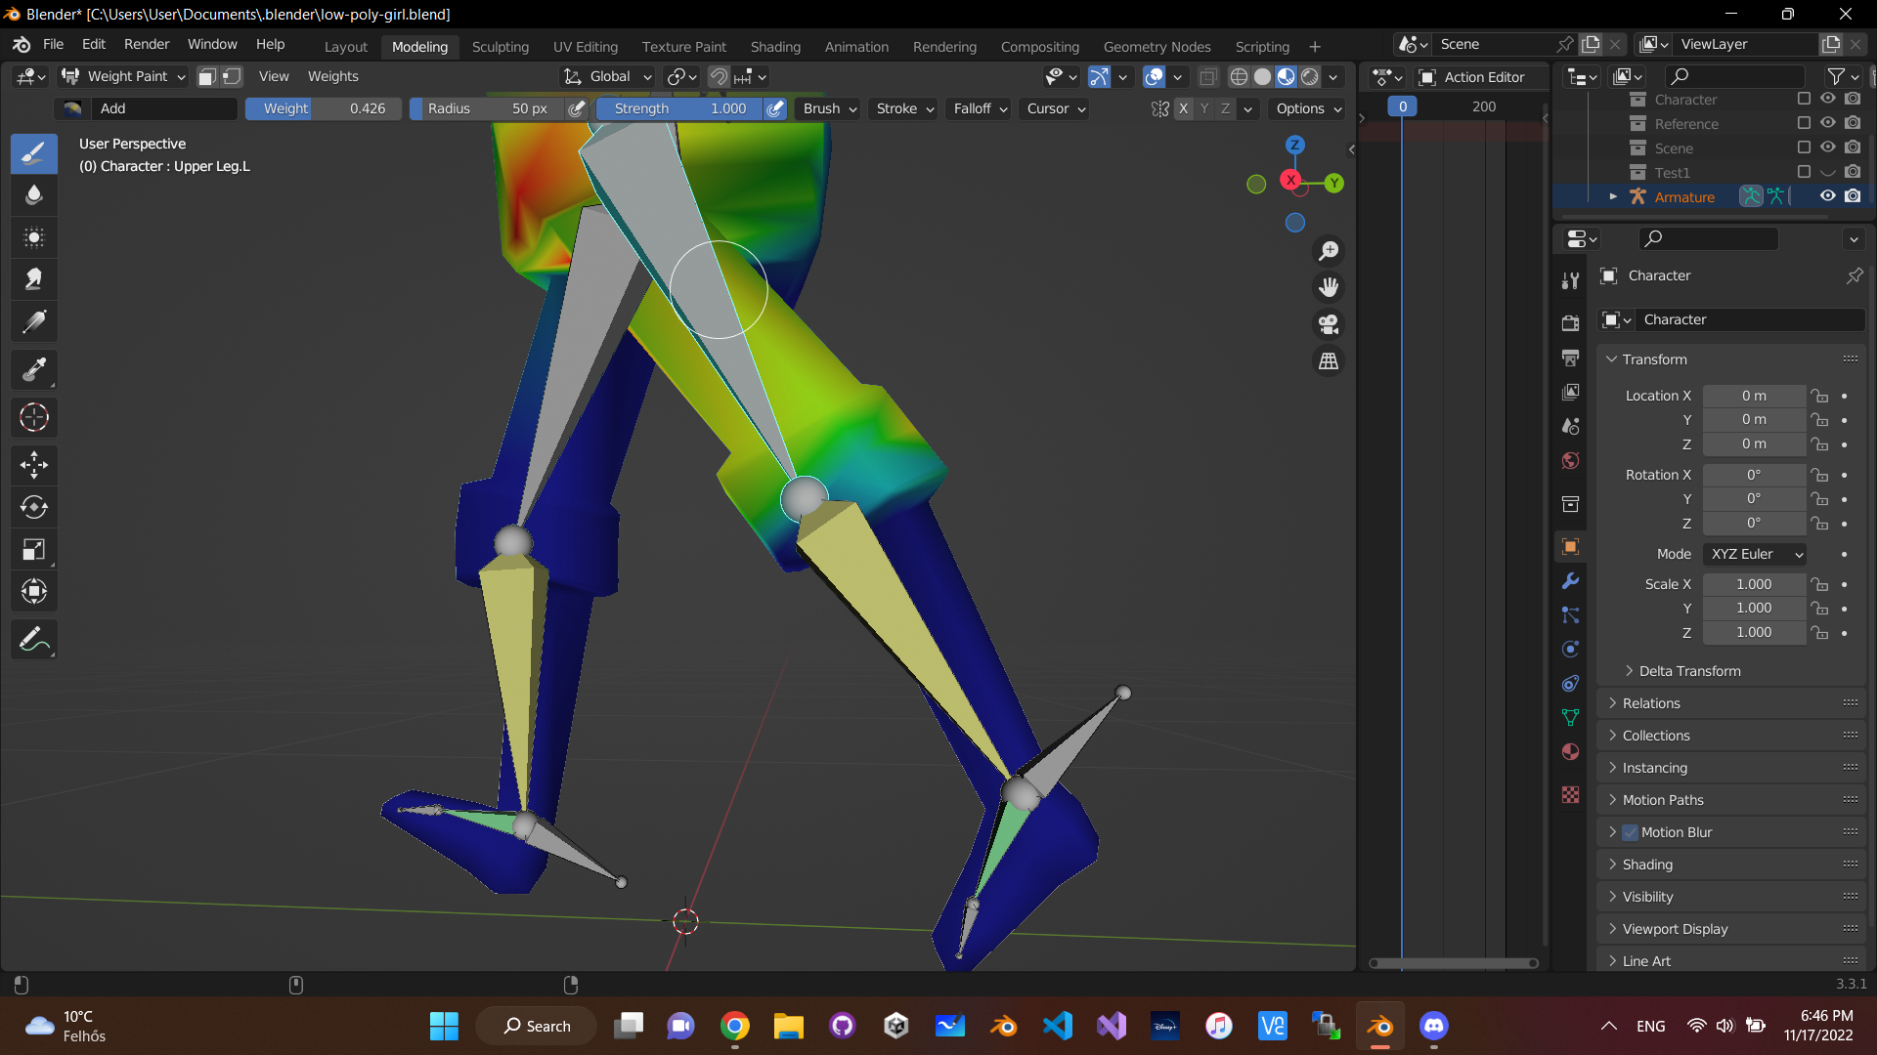Open the viewport View menu button
The width and height of the screenshot is (1877, 1055).
point(274,76)
